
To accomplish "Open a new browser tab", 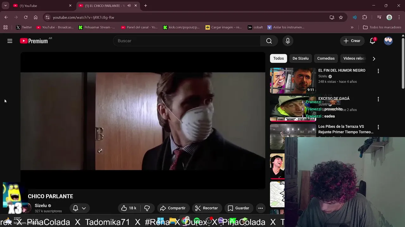I will (146, 6).
